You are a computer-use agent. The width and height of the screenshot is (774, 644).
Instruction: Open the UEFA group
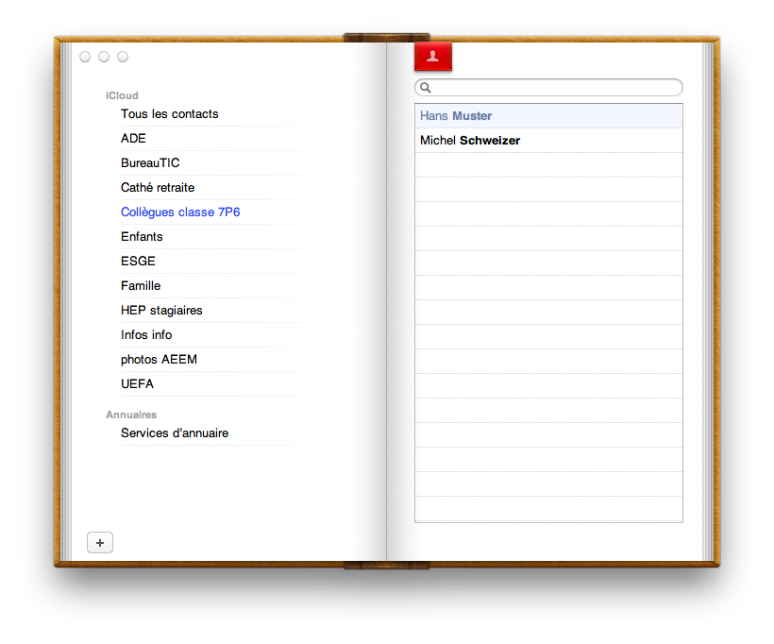[137, 384]
